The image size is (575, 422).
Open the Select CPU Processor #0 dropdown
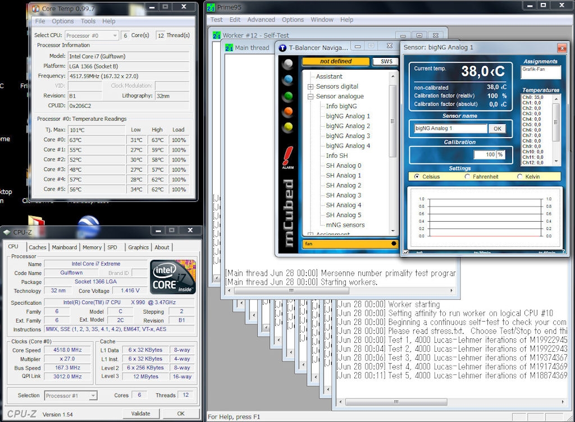92,35
